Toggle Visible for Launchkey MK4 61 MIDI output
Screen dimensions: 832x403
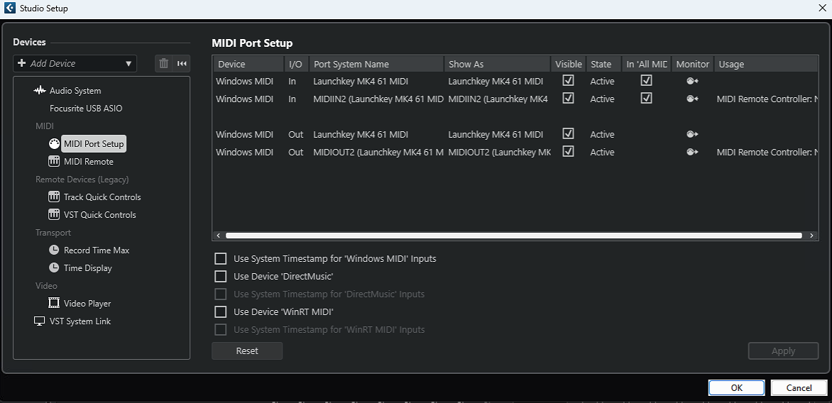pos(569,133)
